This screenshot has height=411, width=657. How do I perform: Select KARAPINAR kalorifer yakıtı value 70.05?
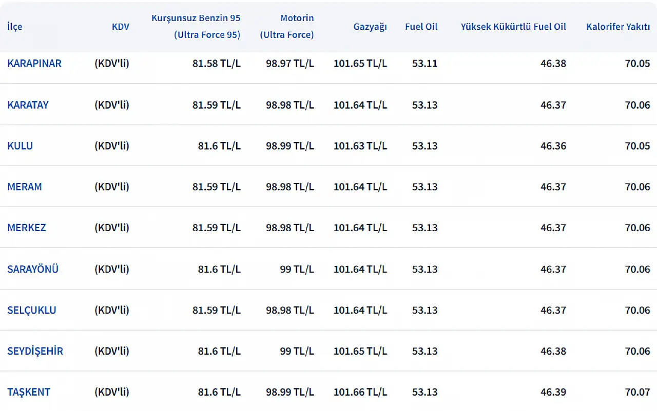[637, 64]
